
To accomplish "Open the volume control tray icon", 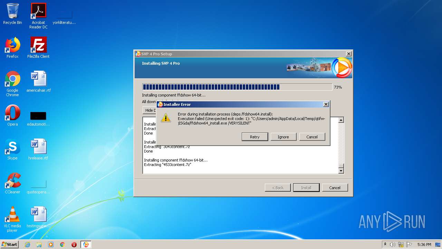I will click(393, 245).
